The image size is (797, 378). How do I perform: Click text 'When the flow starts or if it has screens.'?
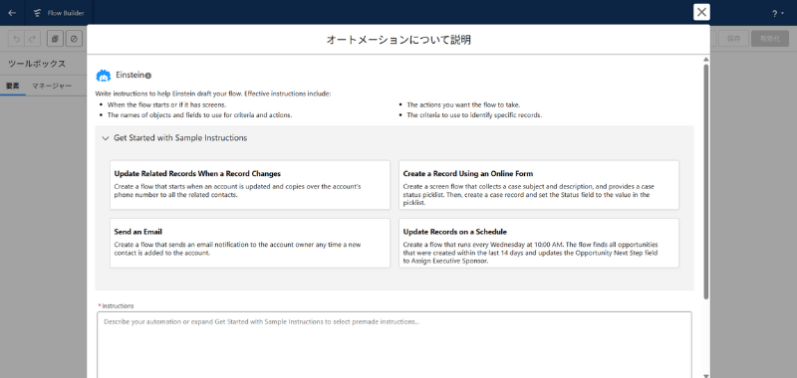click(x=166, y=105)
